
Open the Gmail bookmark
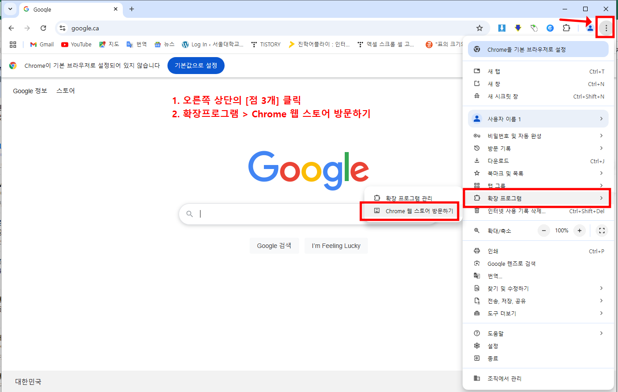click(42, 44)
